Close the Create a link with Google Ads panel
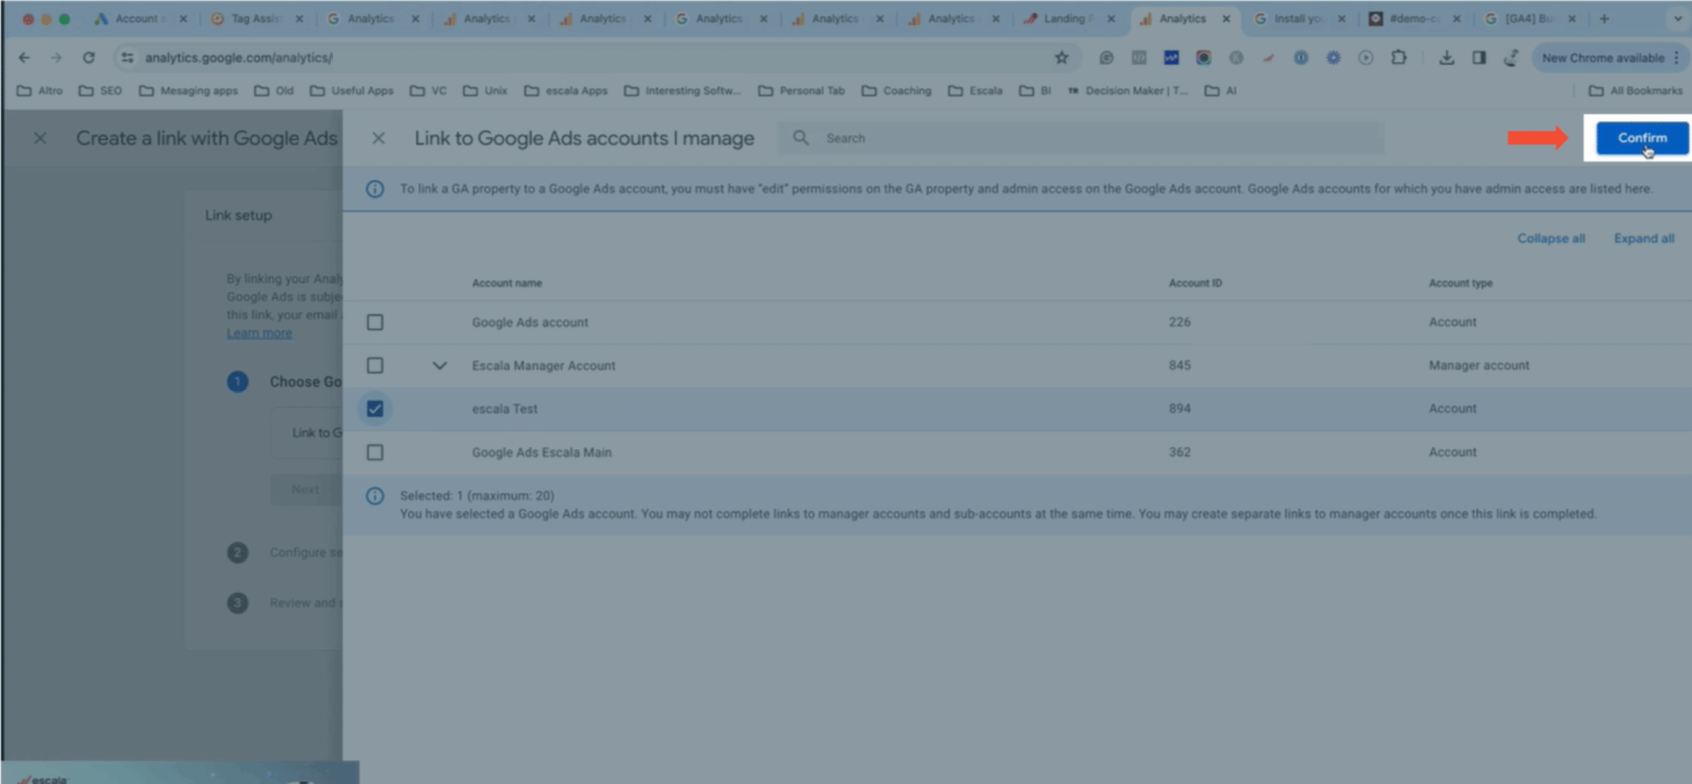 pos(40,138)
